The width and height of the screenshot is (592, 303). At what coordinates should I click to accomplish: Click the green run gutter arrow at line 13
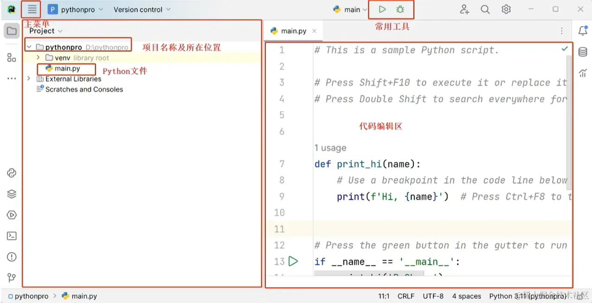pyautogui.click(x=293, y=261)
